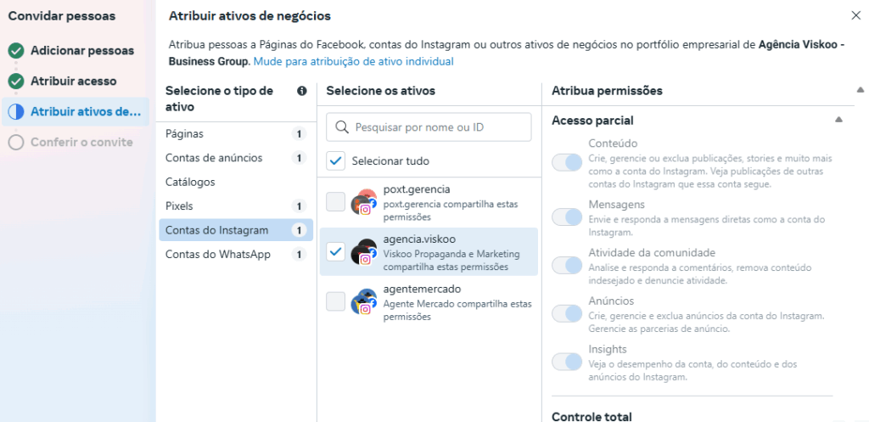Click the search magnifier icon in asset search
Image resolution: width=869 pixels, height=422 pixels.
[343, 127]
